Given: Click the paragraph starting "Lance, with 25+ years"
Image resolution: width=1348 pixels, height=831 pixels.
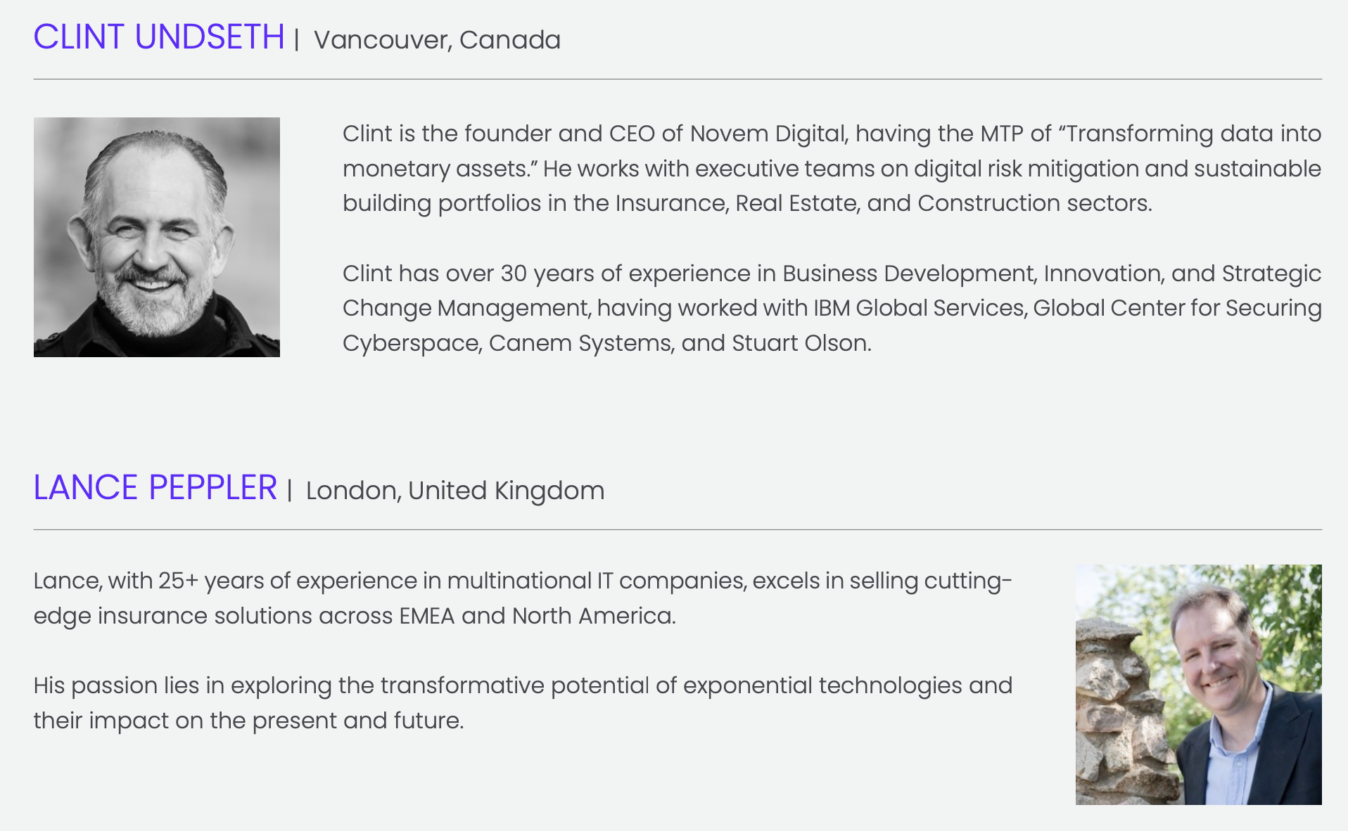Looking at the screenshot, I should coord(523,598).
